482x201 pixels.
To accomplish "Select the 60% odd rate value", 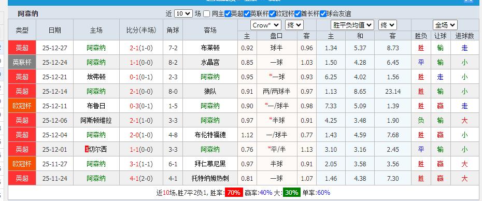I will (x=323, y=193).
